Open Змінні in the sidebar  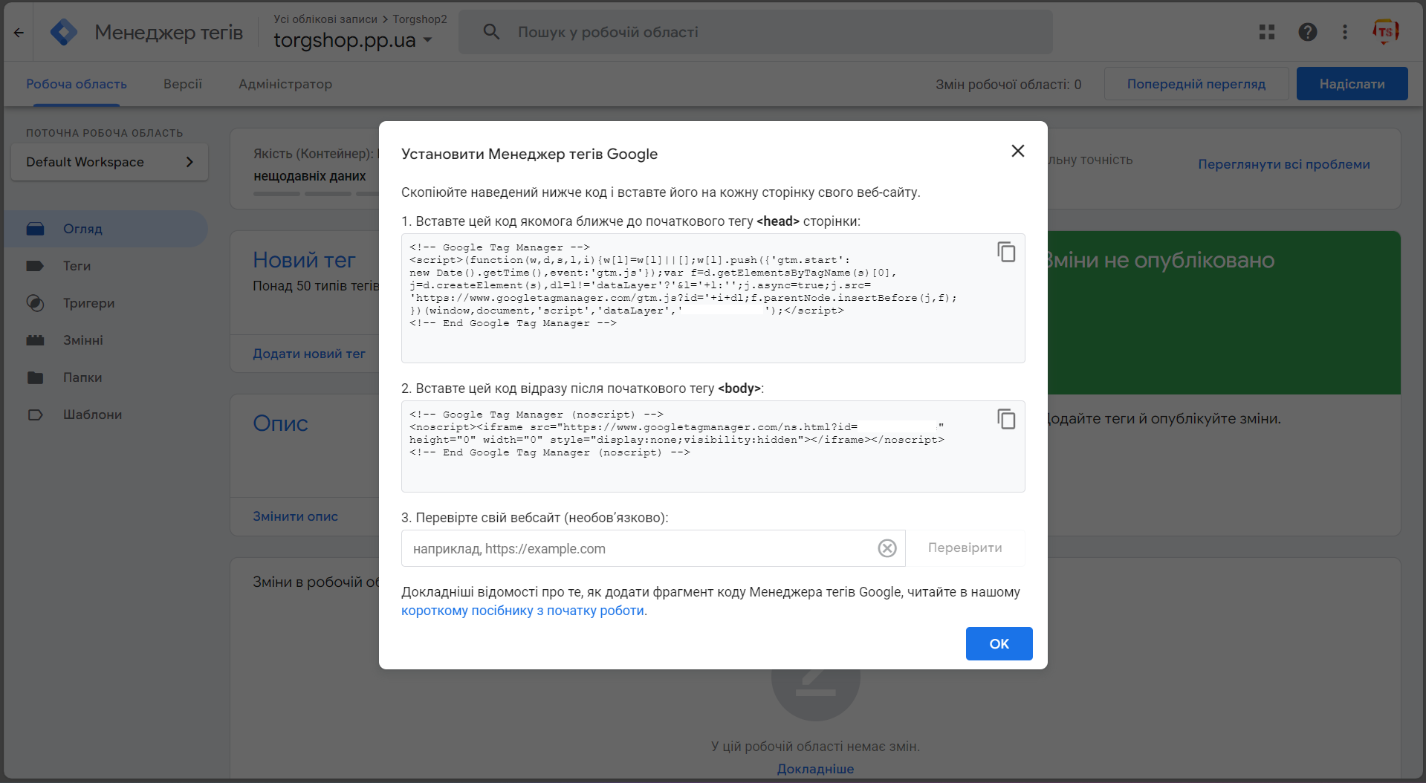[106, 340]
